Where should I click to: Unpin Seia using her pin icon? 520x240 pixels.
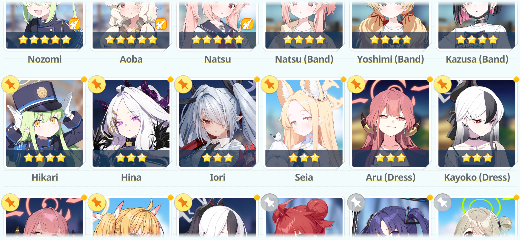[x=269, y=84]
